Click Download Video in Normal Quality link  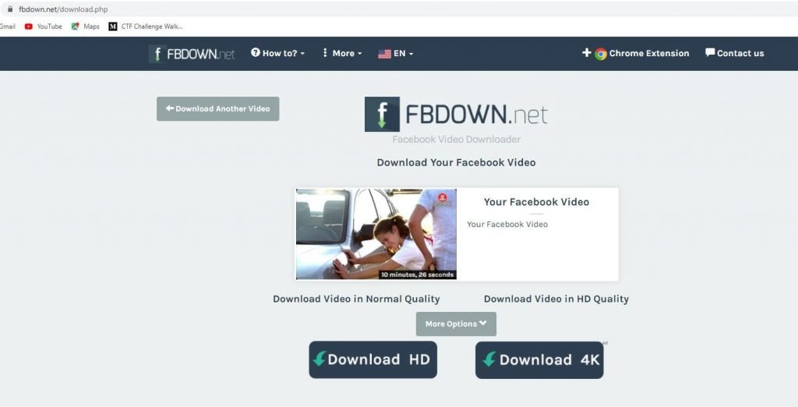point(356,299)
